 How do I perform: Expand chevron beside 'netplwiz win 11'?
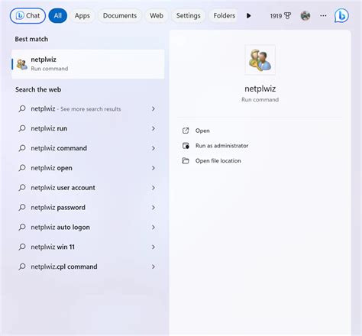pos(154,247)
